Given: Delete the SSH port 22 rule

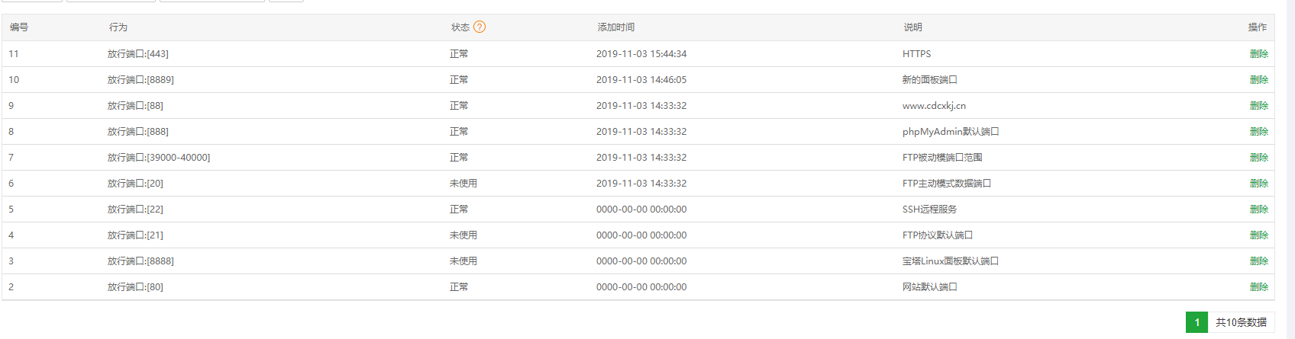Looking at the screenshot, I should pyautogui.click(x=1259, y=209).
